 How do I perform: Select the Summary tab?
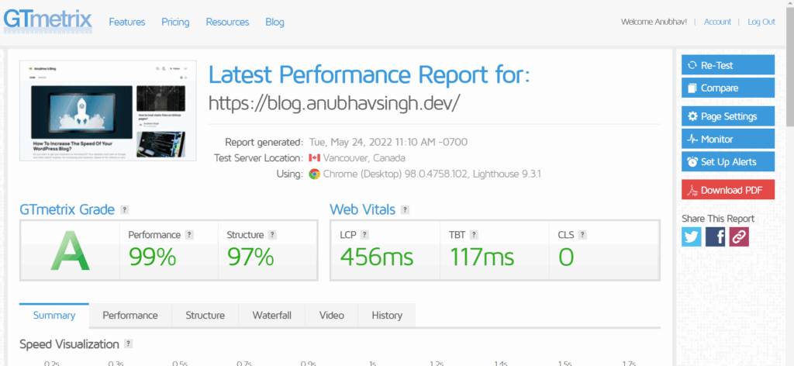coord(54,316)
